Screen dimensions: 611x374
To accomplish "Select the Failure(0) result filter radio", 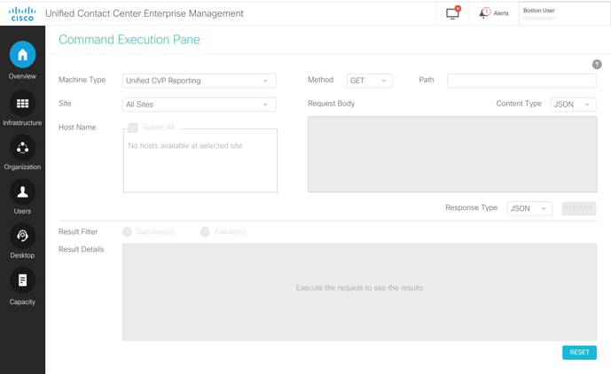I will 205,232.
